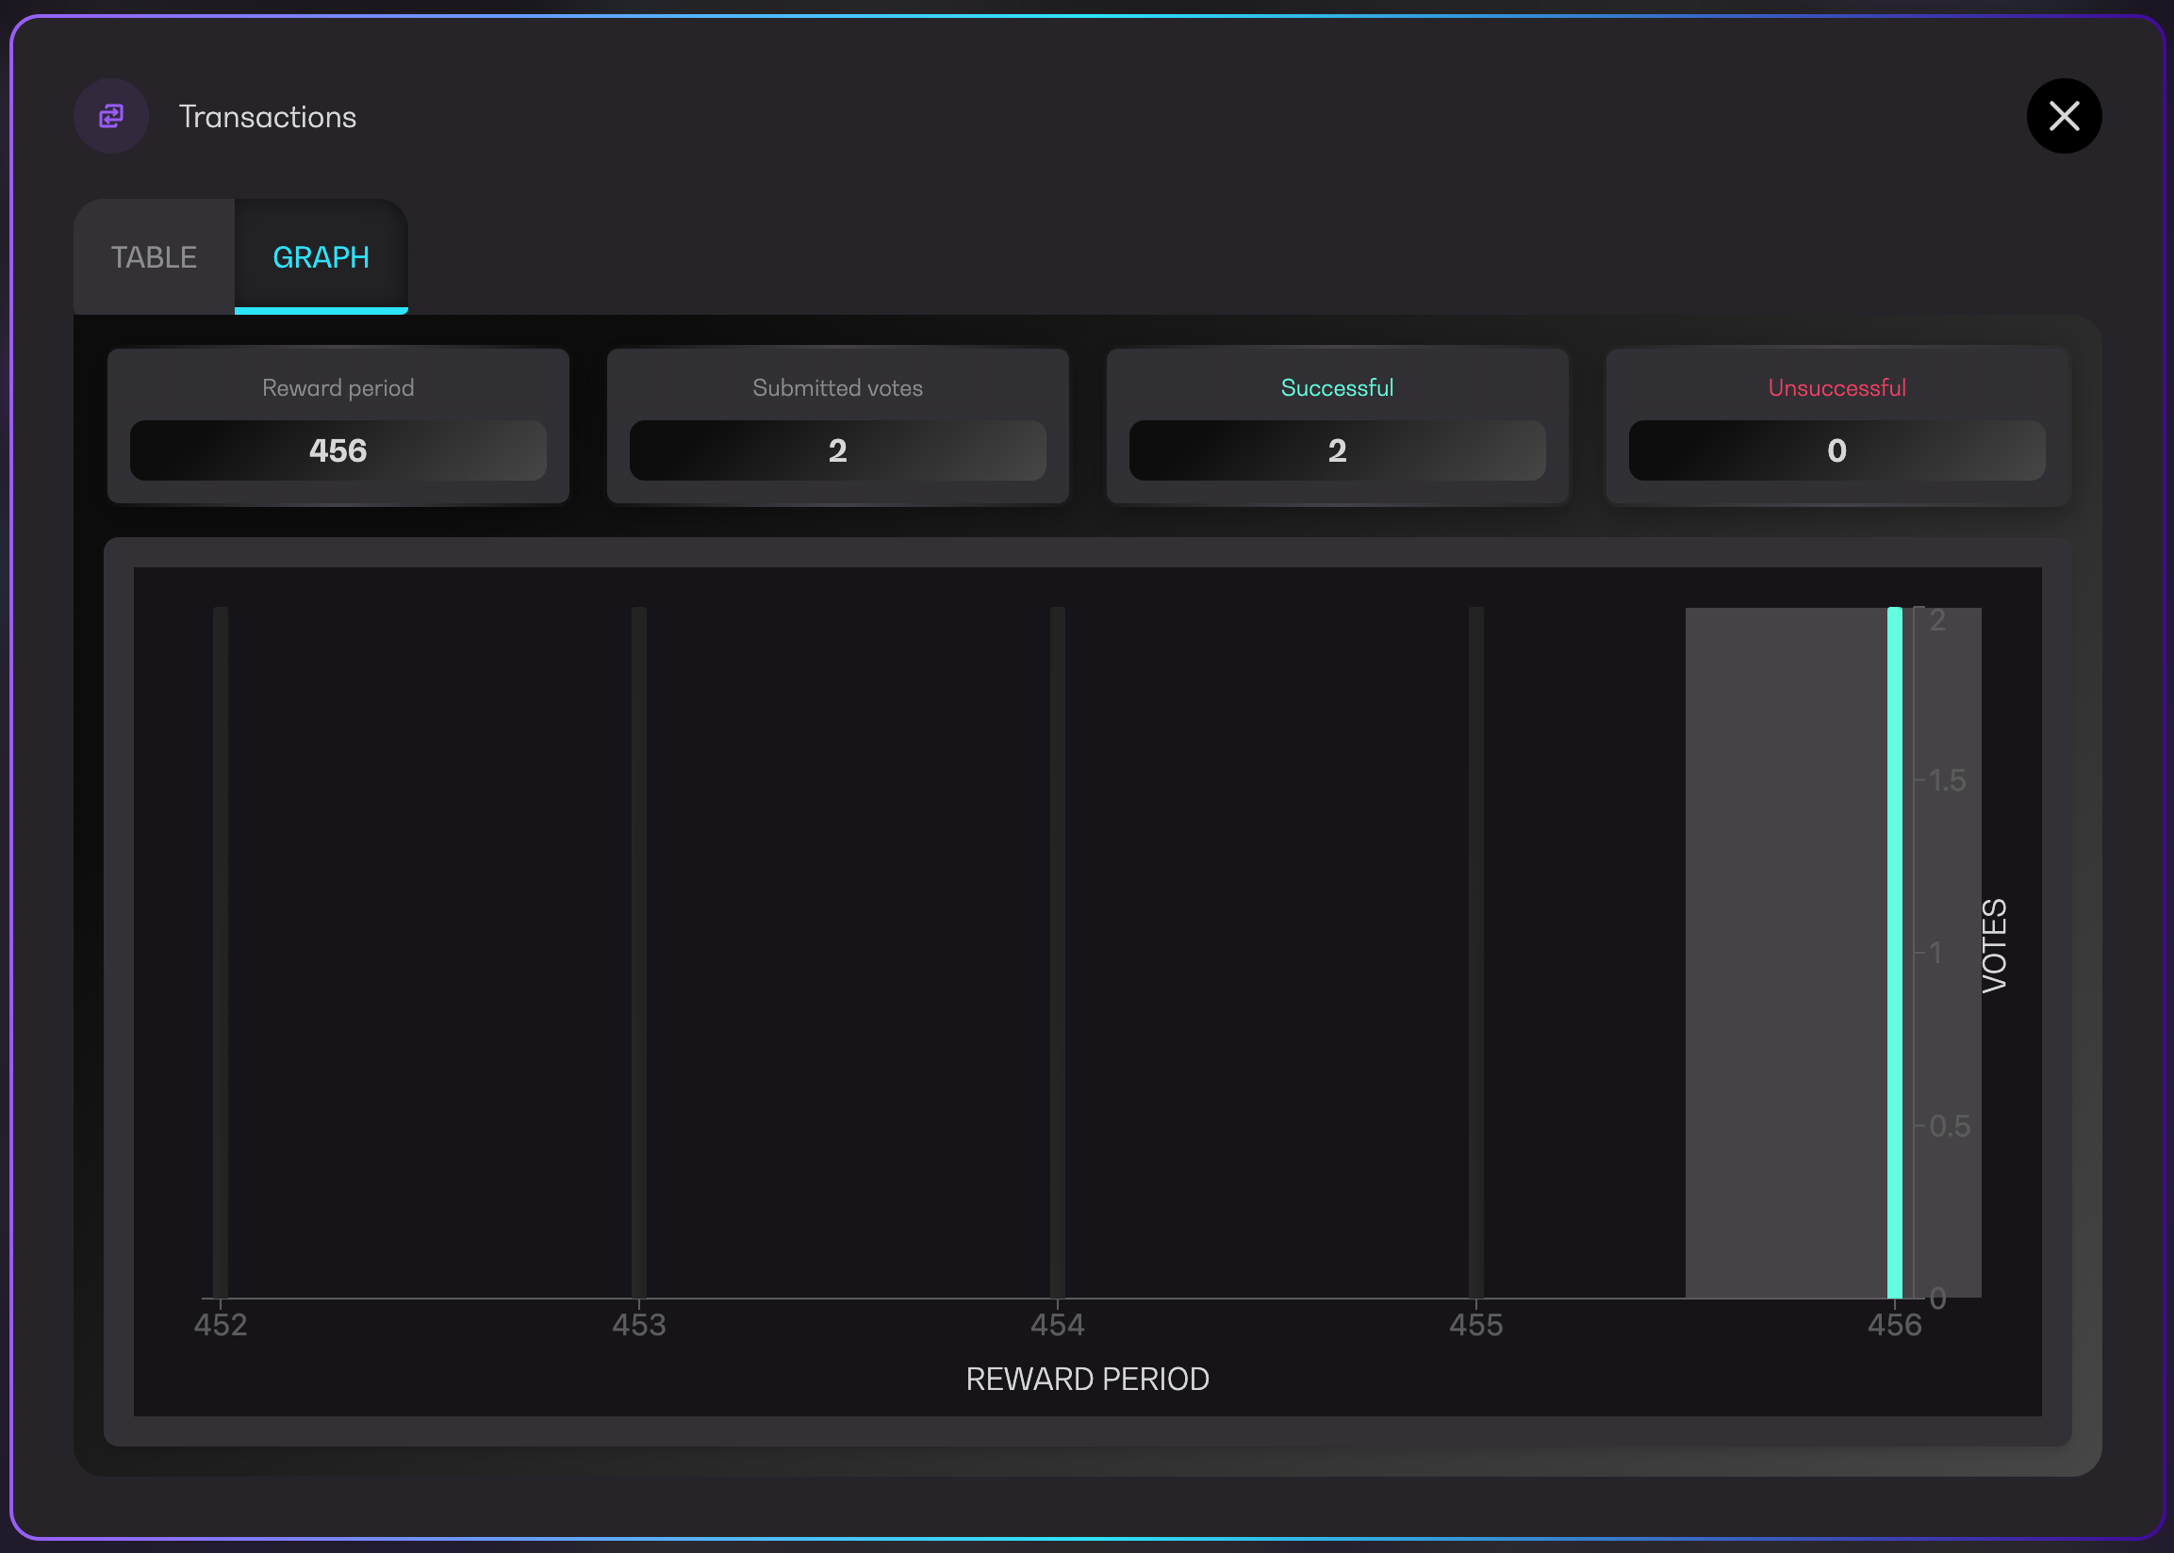This screenshot has height=1553, width=2174.
Task: Switch to the TABLE tab
Action: click(x=154, y=257)
